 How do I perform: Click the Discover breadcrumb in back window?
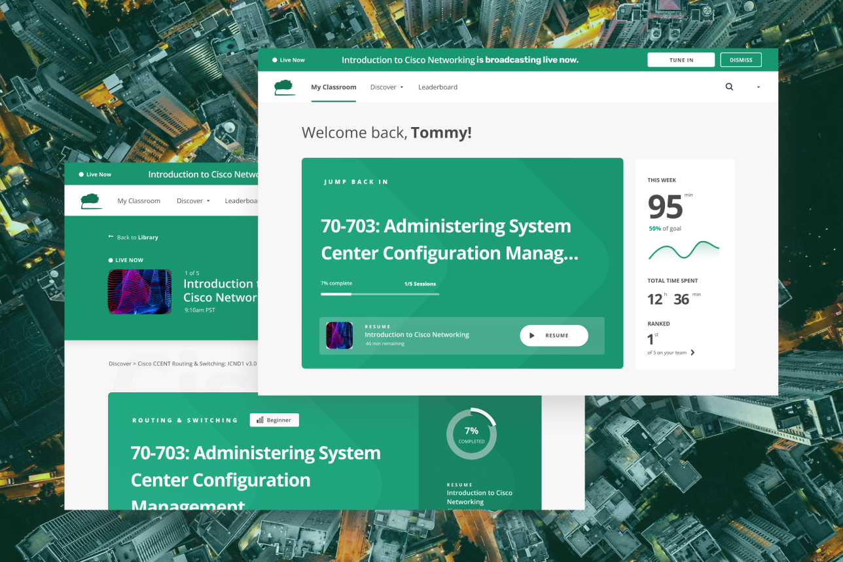120,364
